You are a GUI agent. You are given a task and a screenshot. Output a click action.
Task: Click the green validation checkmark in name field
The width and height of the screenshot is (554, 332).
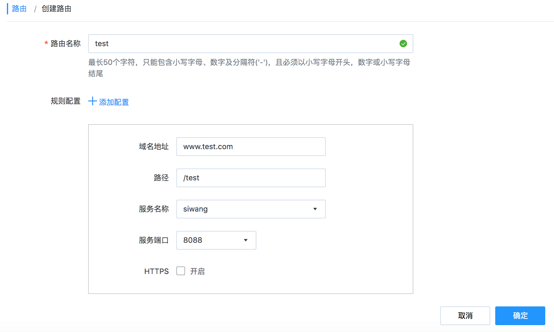(x=403, y=44)
